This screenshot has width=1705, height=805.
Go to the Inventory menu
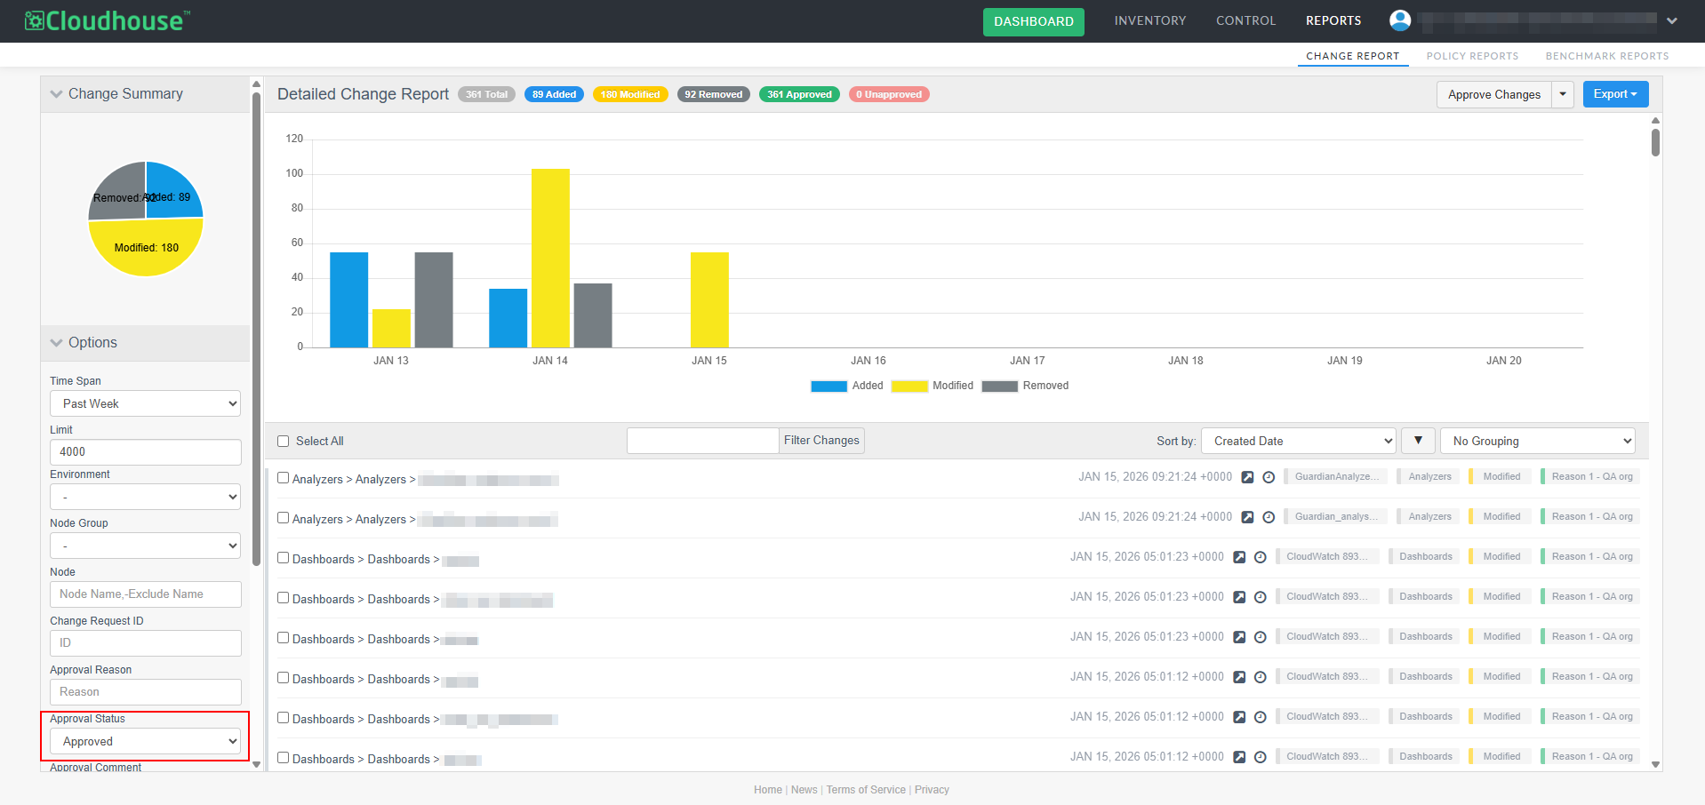[1149, 20]
